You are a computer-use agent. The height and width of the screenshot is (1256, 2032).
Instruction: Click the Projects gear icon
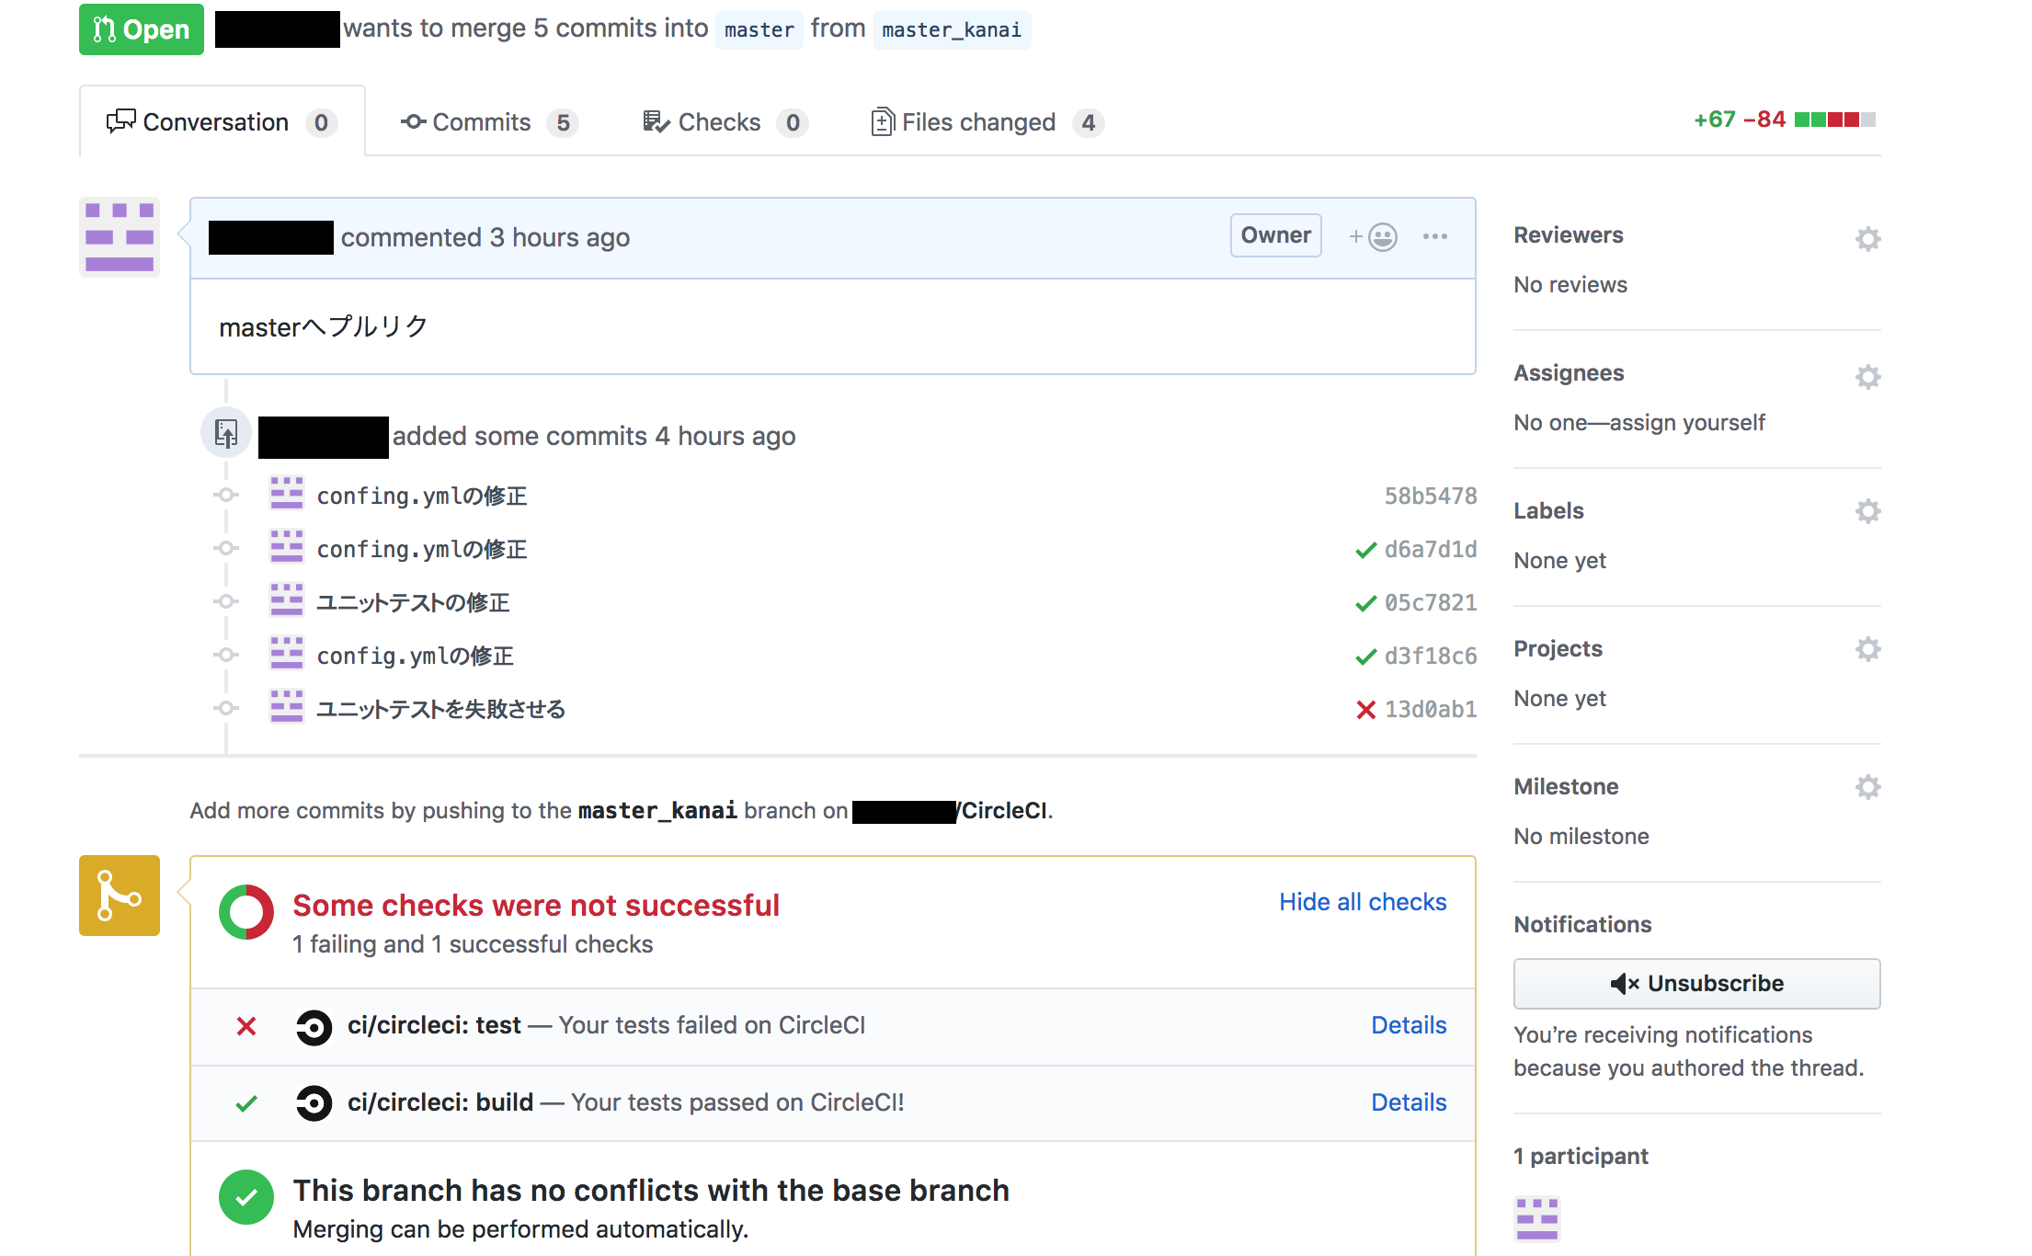[x=1867, y=649]
